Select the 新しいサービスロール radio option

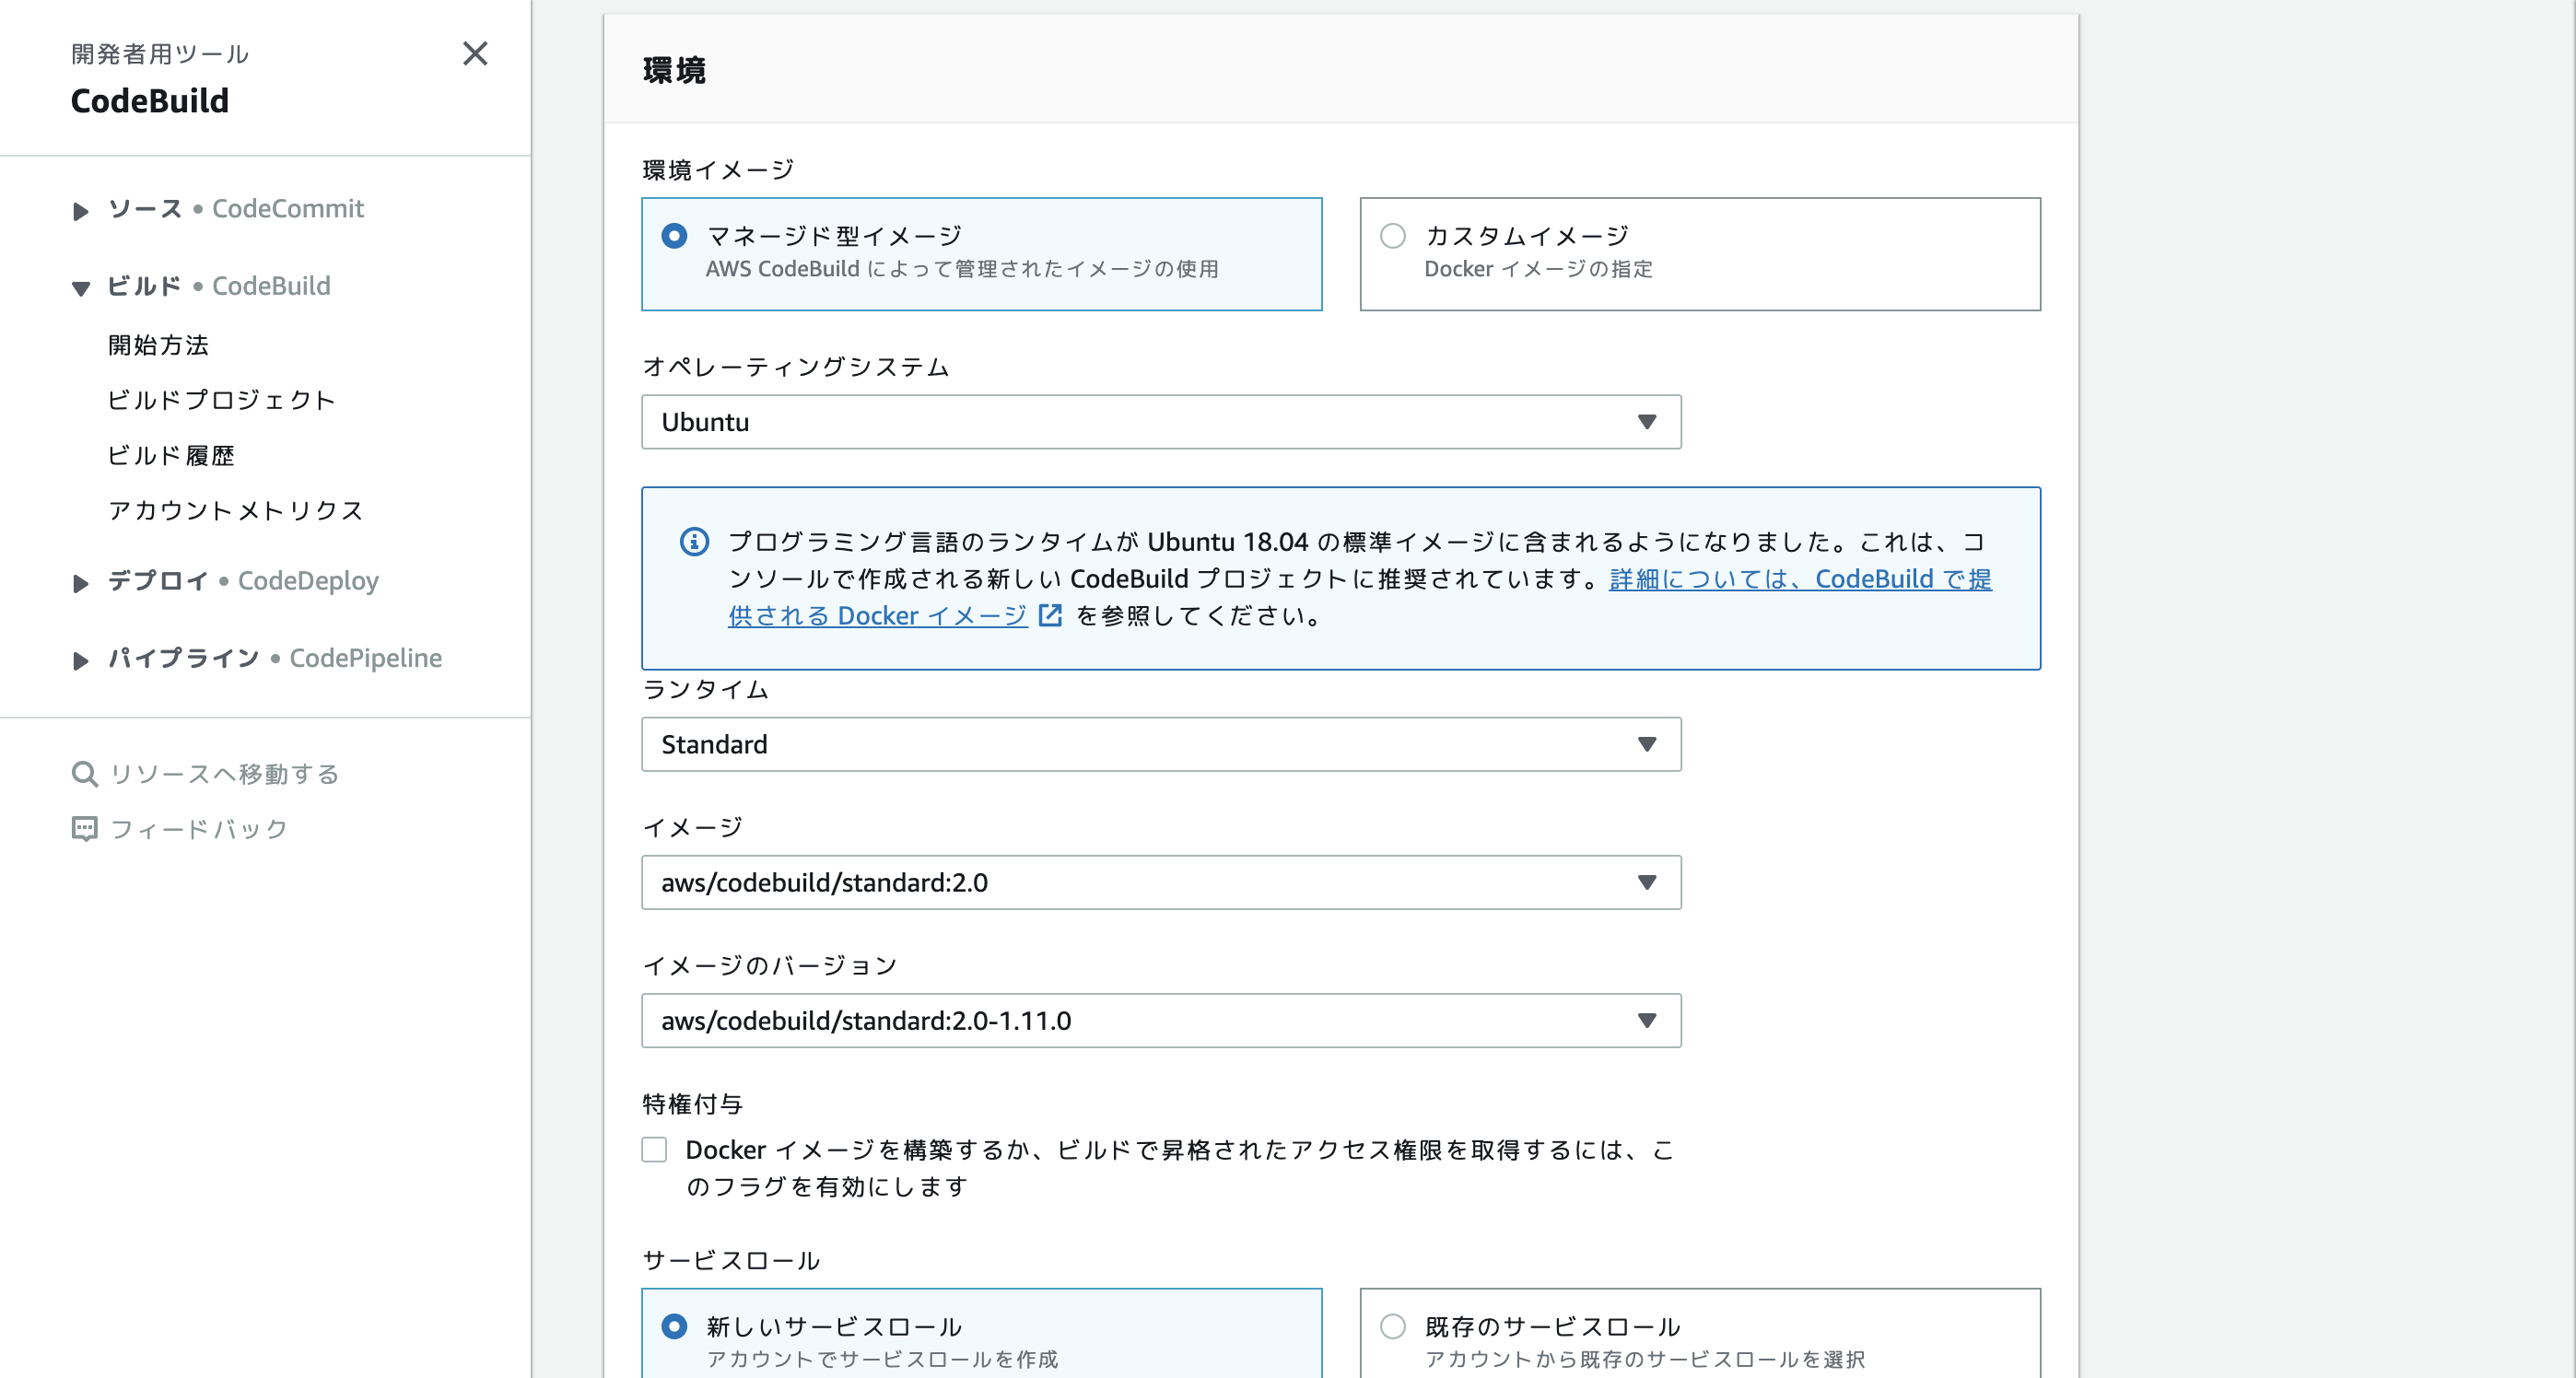(674, 1326)
